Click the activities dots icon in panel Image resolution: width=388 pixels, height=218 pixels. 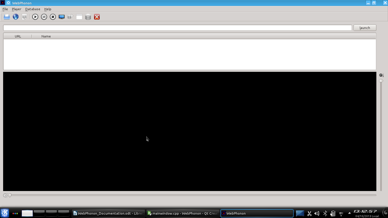click(15, 213)
